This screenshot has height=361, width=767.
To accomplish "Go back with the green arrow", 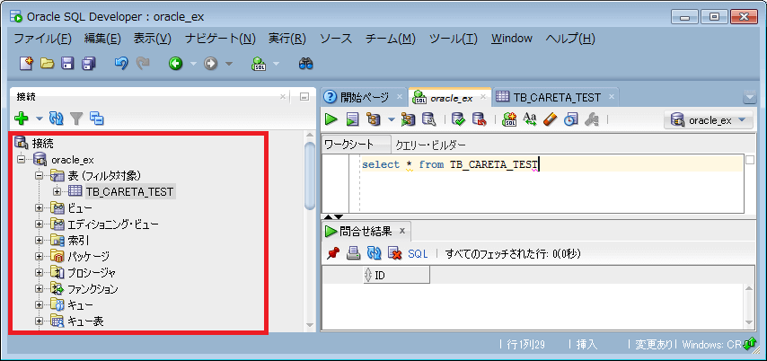I will pos(176,63).
